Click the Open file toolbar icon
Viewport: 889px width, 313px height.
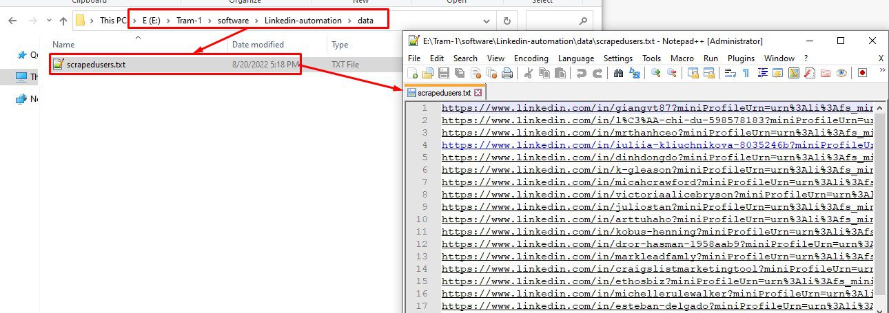pyautogui.click(x=428, y=73)
